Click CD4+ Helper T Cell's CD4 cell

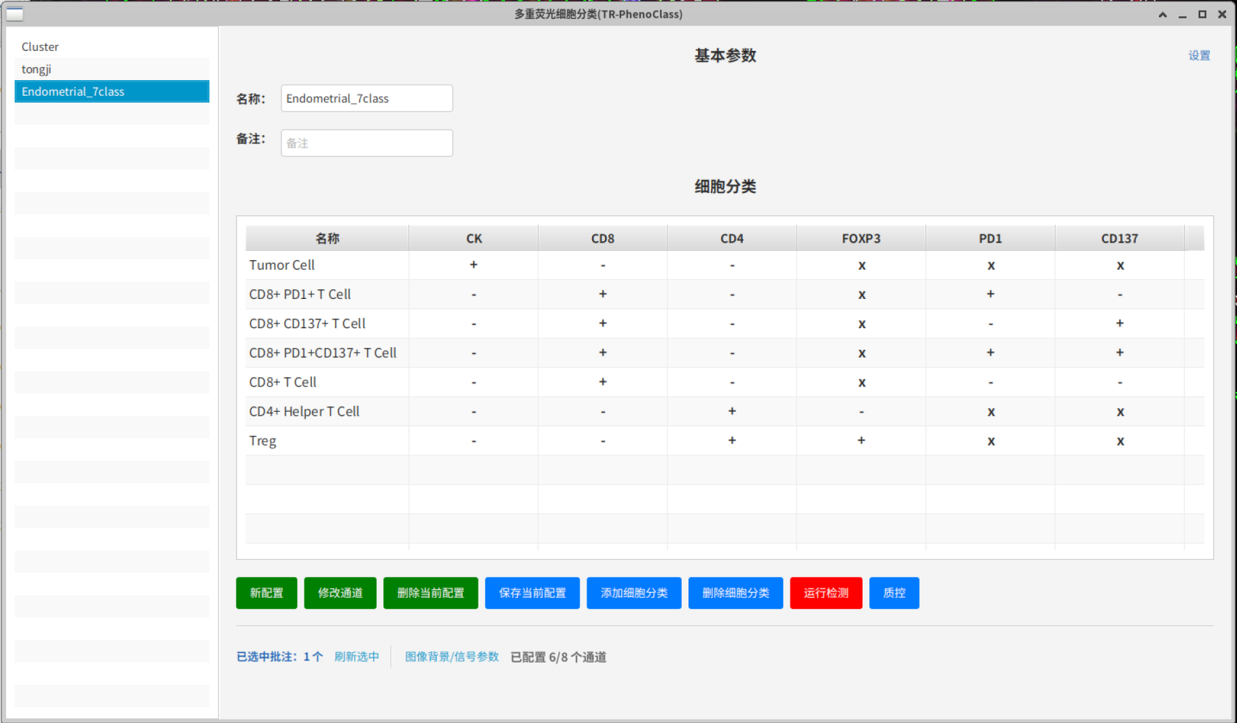coord(732,411)
